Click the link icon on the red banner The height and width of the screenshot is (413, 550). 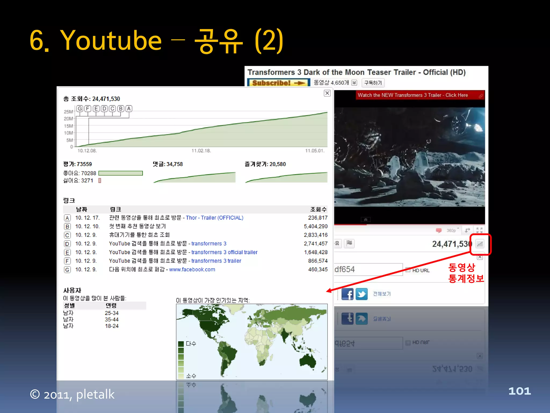[481, 96]
